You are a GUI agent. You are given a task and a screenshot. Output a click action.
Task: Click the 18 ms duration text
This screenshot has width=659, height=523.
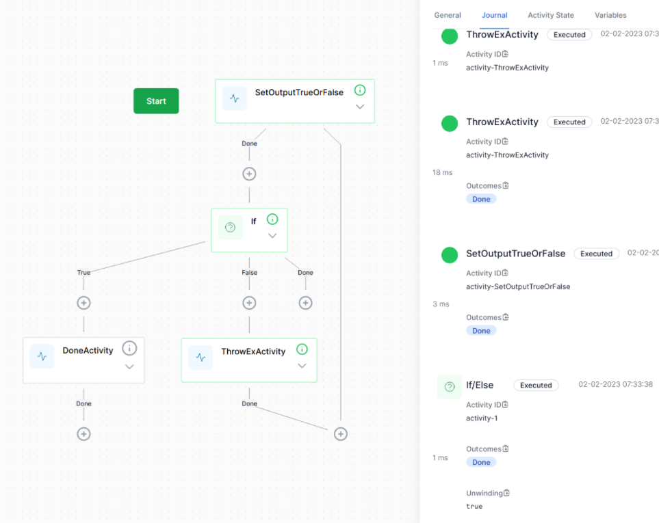pos(443,172)
